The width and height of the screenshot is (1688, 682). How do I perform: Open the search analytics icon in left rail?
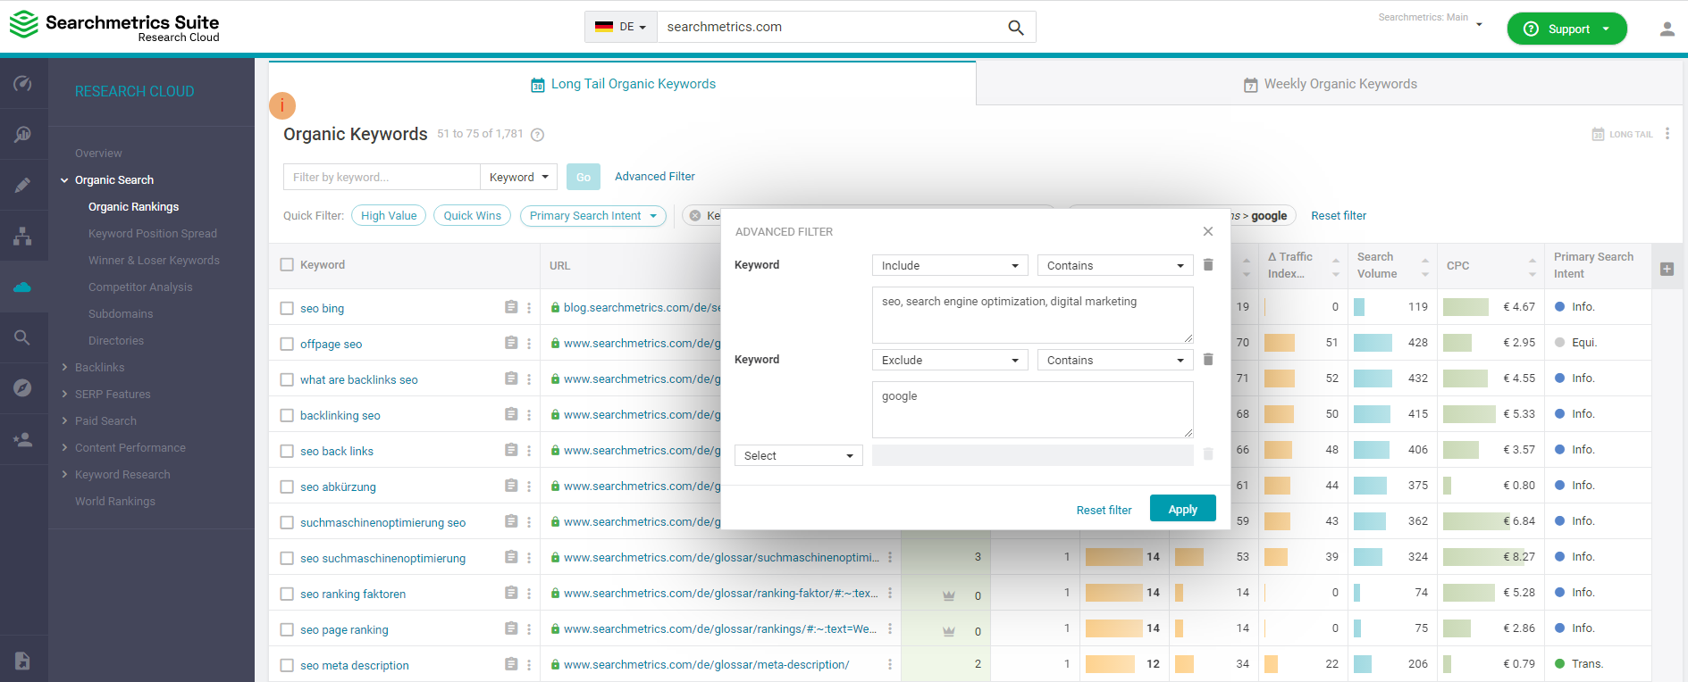23,135
